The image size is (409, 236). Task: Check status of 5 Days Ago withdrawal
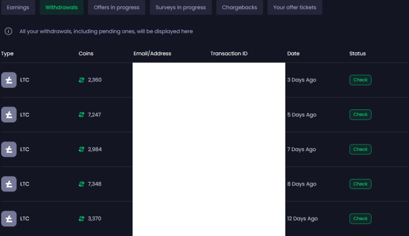360,115
